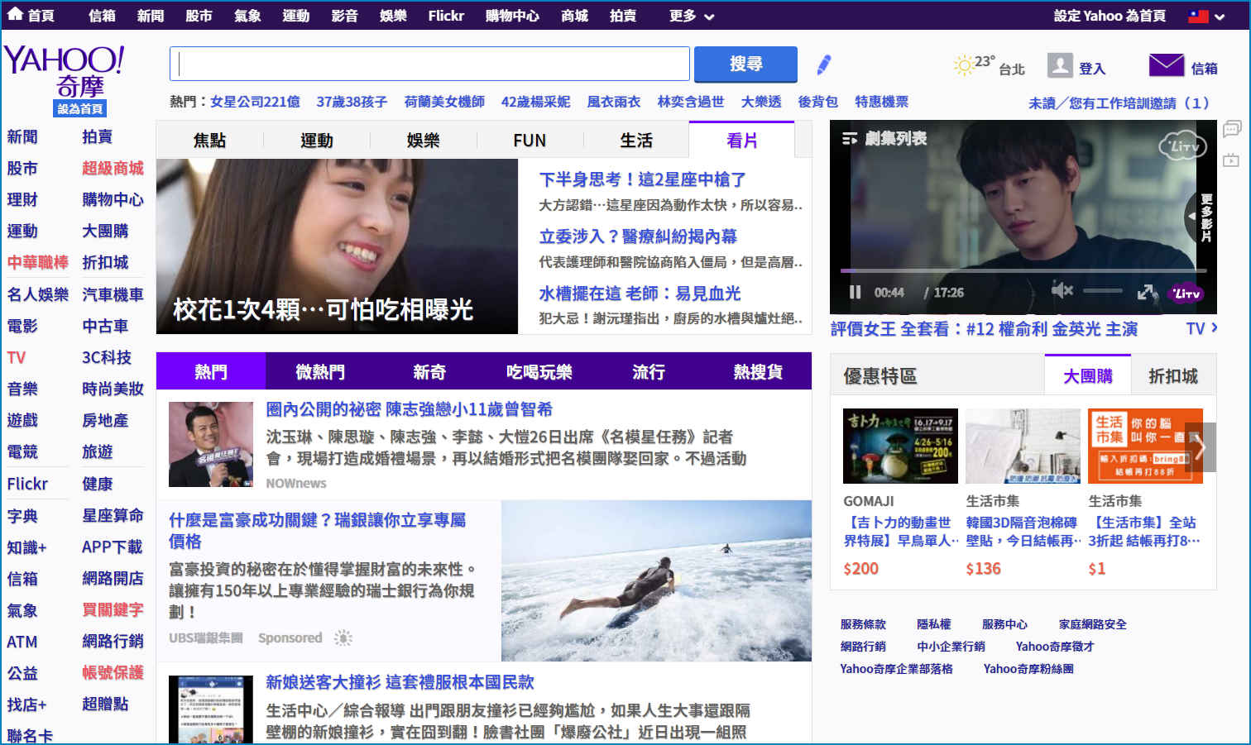This screenshot has width=1251, height=745.
Task: Open the Flickr link in the top bar
Action: [446, 16]
